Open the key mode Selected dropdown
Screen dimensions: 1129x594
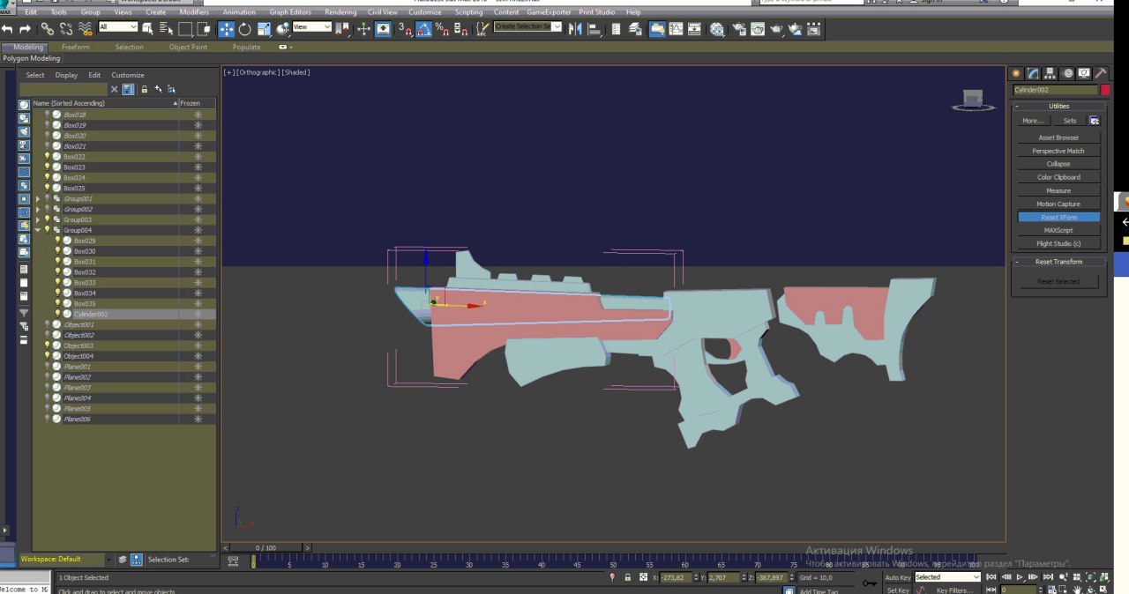[x=947, y=577]
